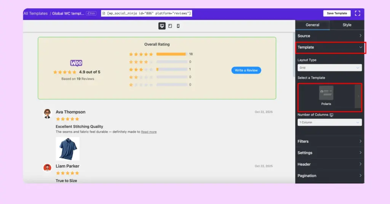Switch to mobile preview mode
390x204 pixels.
pos(178,26)
